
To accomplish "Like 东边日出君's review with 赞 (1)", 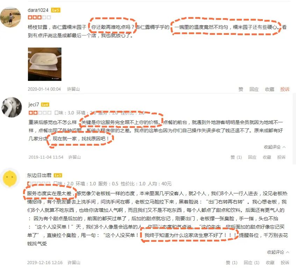I will coord(231,263).
